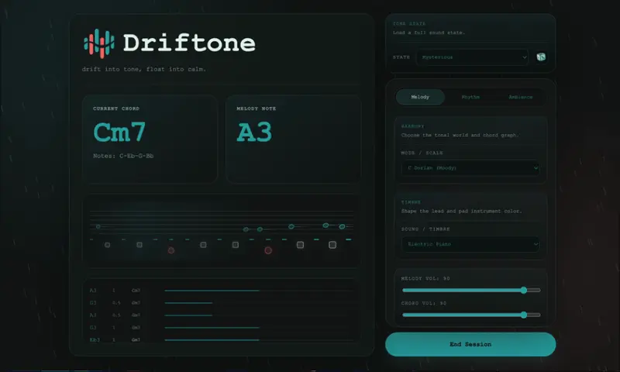Select the brighter red circle beat marker
This screenshot has width=620, height=372.
pyautogui.click(x=268, y=250)
